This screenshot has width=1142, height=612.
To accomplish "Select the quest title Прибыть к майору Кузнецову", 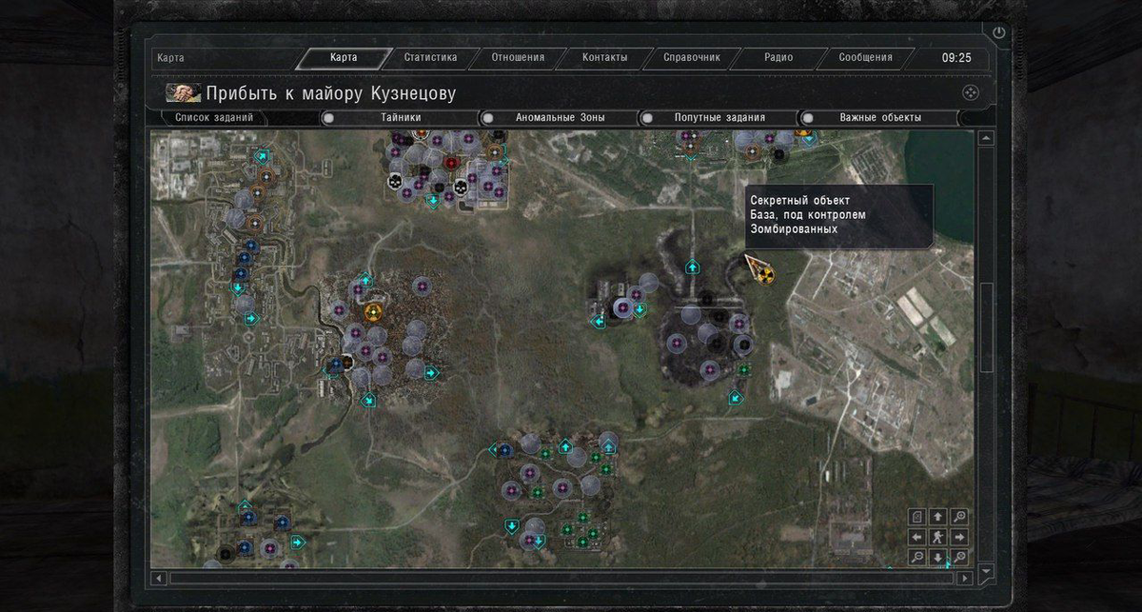I will [x=331, y=93].
